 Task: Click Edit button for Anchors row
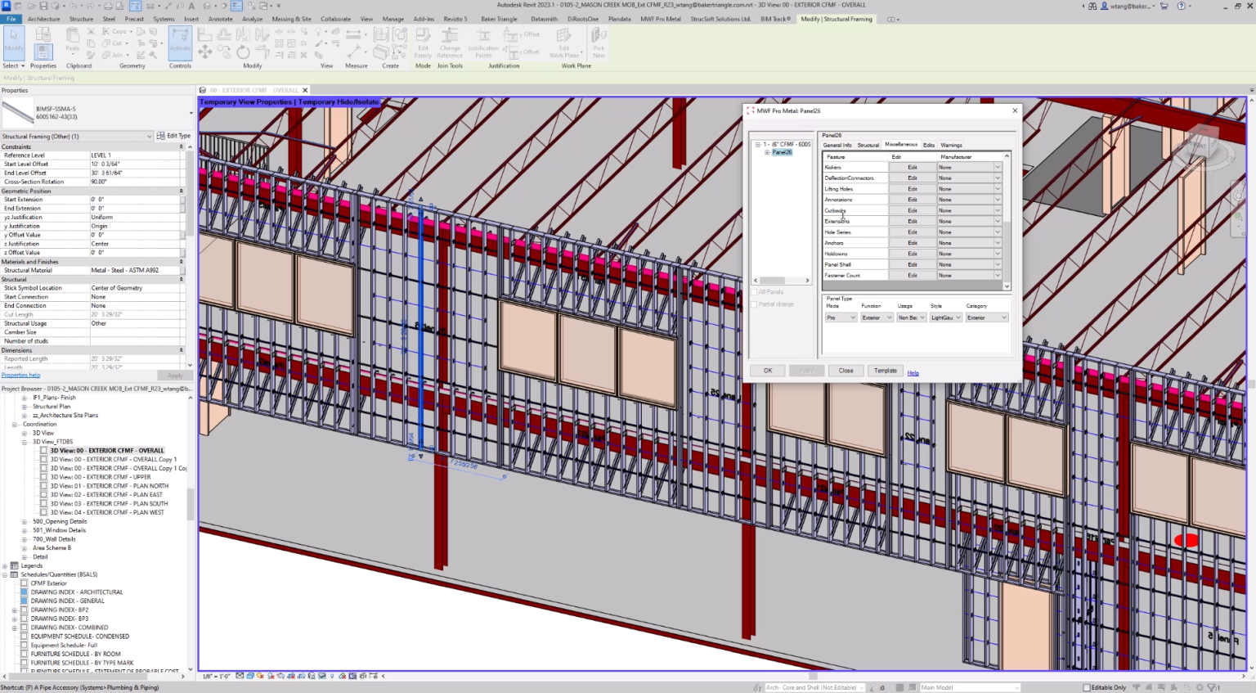coord(912,243)
